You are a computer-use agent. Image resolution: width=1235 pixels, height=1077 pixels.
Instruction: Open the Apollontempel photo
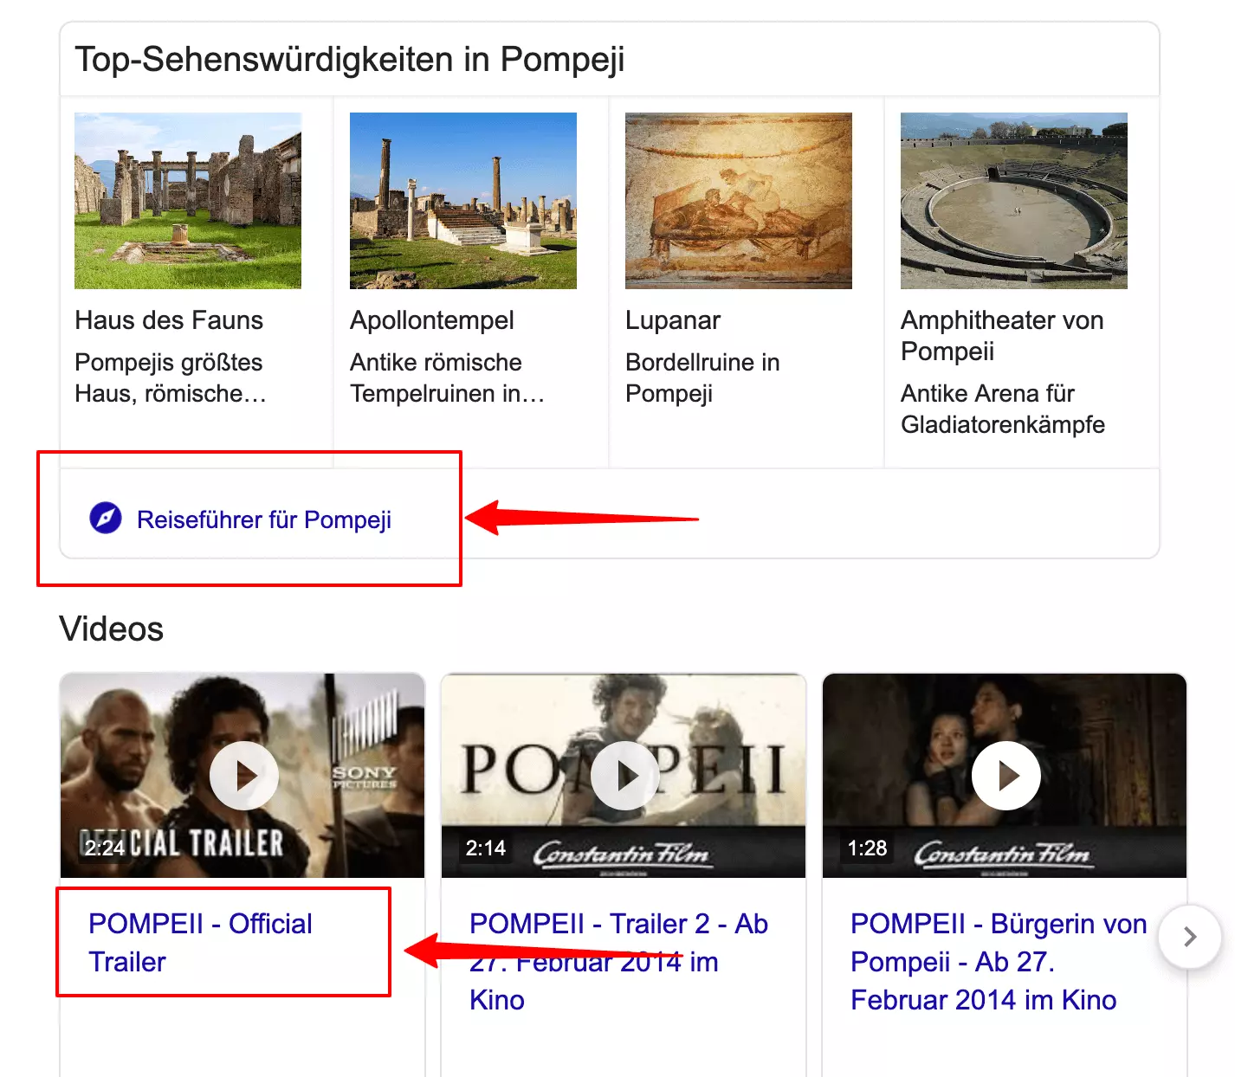tap(463, 201)
